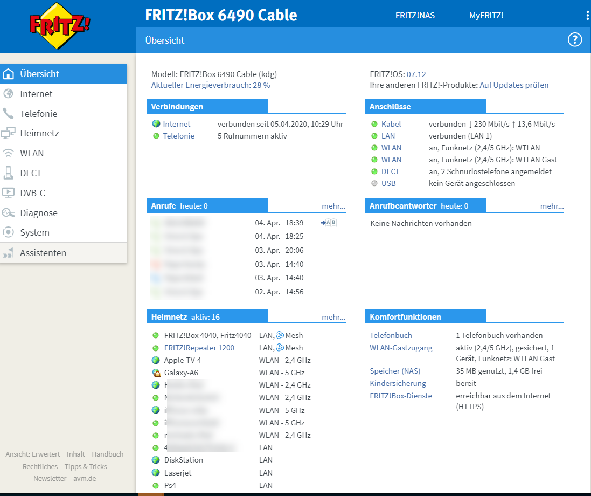The height and width of the screenshot is (496, 591).
Task: Open the System menu in the sidebar
Action: (64, 232)
